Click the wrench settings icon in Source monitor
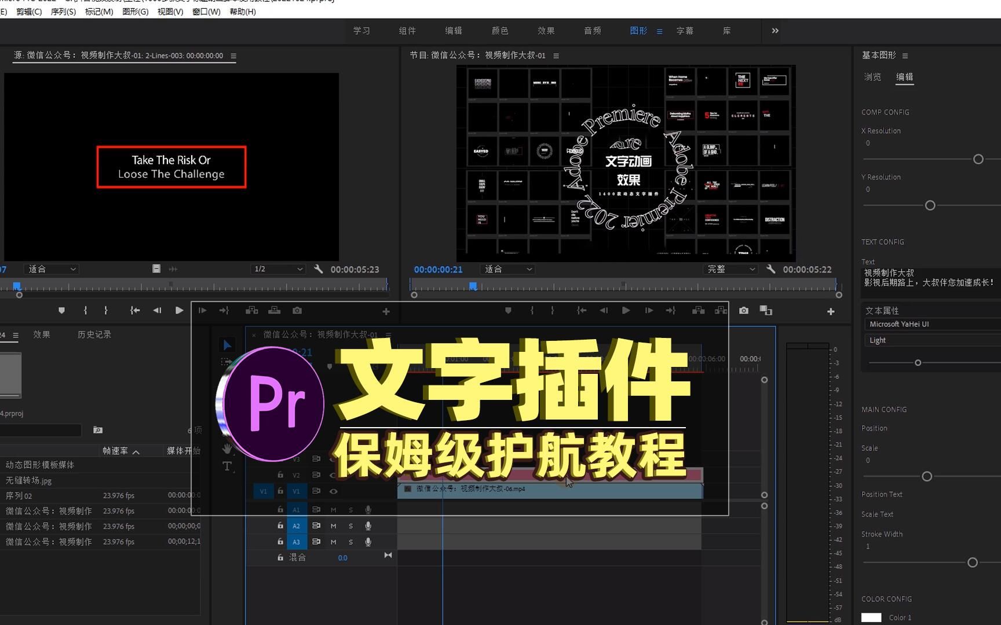1001x625 pixels. (318, 269)
